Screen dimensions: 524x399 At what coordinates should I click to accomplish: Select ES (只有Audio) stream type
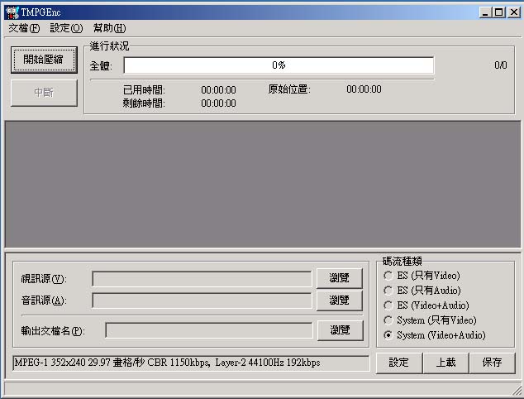click(422, 291)
